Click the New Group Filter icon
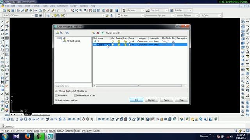Screen dimensions: 250x140 pos(61,33)
